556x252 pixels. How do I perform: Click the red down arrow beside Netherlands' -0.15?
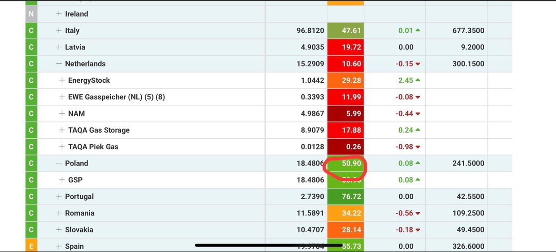tap(418, 64)
